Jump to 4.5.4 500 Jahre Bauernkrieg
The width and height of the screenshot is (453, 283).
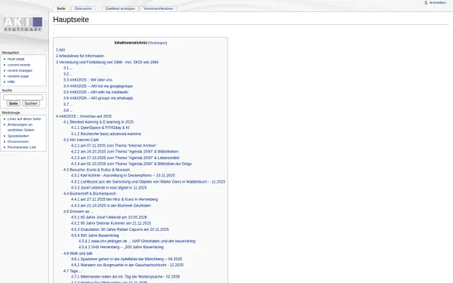pyautogui.click(x=95, y=236)
